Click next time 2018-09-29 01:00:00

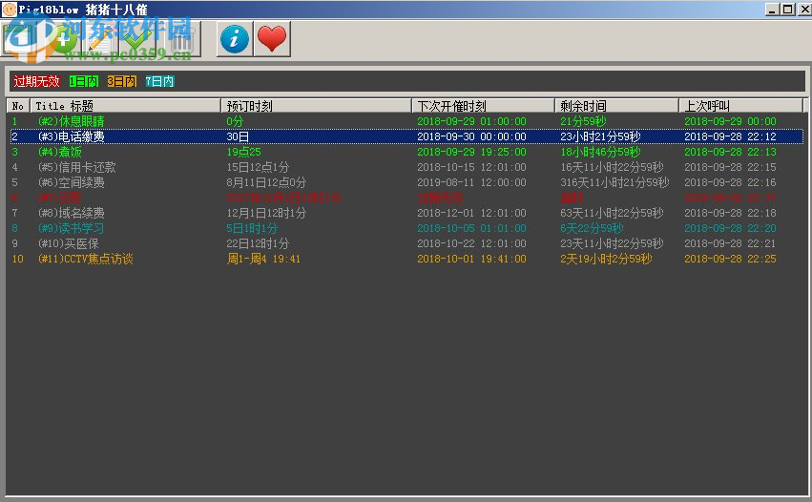click(x=471, y=121)
